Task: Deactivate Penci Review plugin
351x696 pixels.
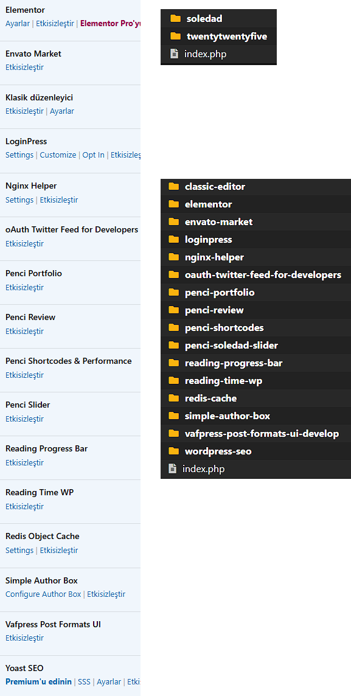Action: point(24,332)
